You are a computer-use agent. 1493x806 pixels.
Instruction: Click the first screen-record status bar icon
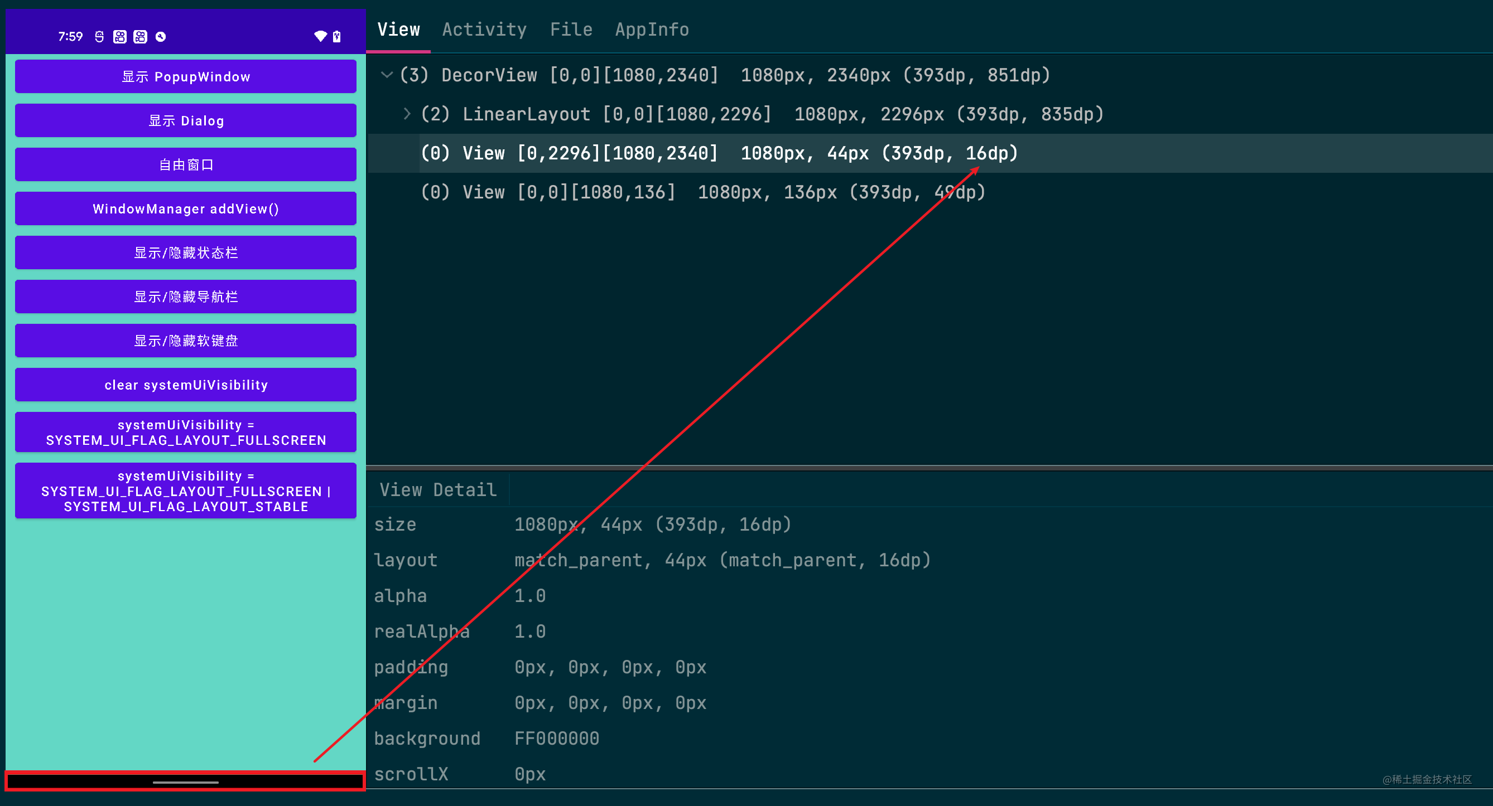pos(120,36)
